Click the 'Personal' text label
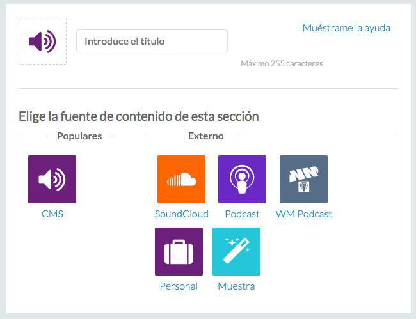 [x=179, y=286]
